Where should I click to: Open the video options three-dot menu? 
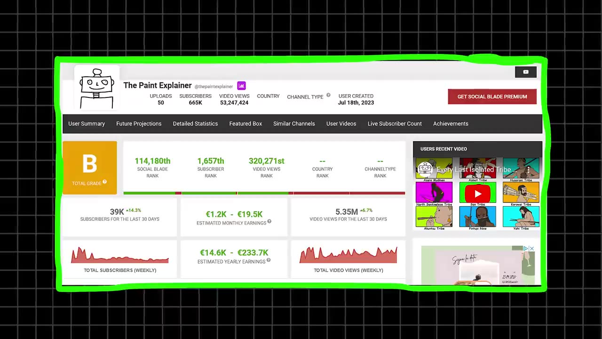coord(528,169)
